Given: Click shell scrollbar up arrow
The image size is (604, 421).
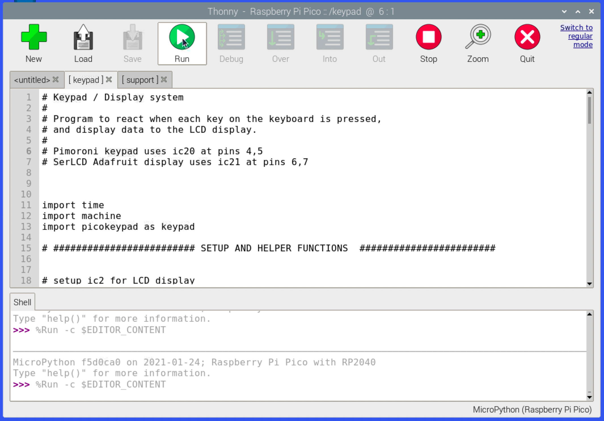Looking at the screenshot, I should 590,314.
